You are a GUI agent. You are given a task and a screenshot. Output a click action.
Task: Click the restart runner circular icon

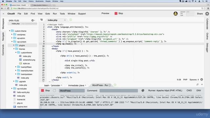click(54, 90)
